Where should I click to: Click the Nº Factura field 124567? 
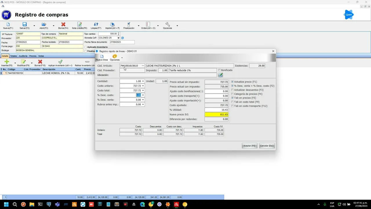pyautogui.click(x=28, y=34)
